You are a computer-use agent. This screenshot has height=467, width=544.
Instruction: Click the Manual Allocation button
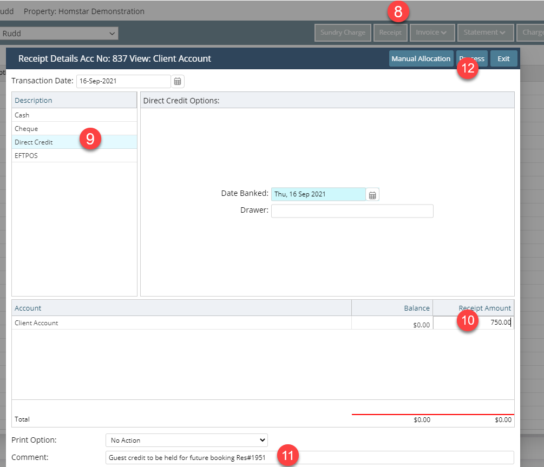[x=421, y=59]
